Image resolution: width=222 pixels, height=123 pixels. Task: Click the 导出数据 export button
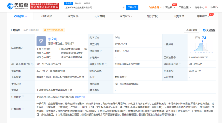click(192, 30)
